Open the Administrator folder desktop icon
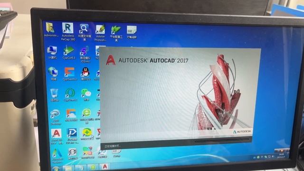Image resolution: width=304 pixels, height=171 pixels. pyautogui.click(x=50, y=29)
